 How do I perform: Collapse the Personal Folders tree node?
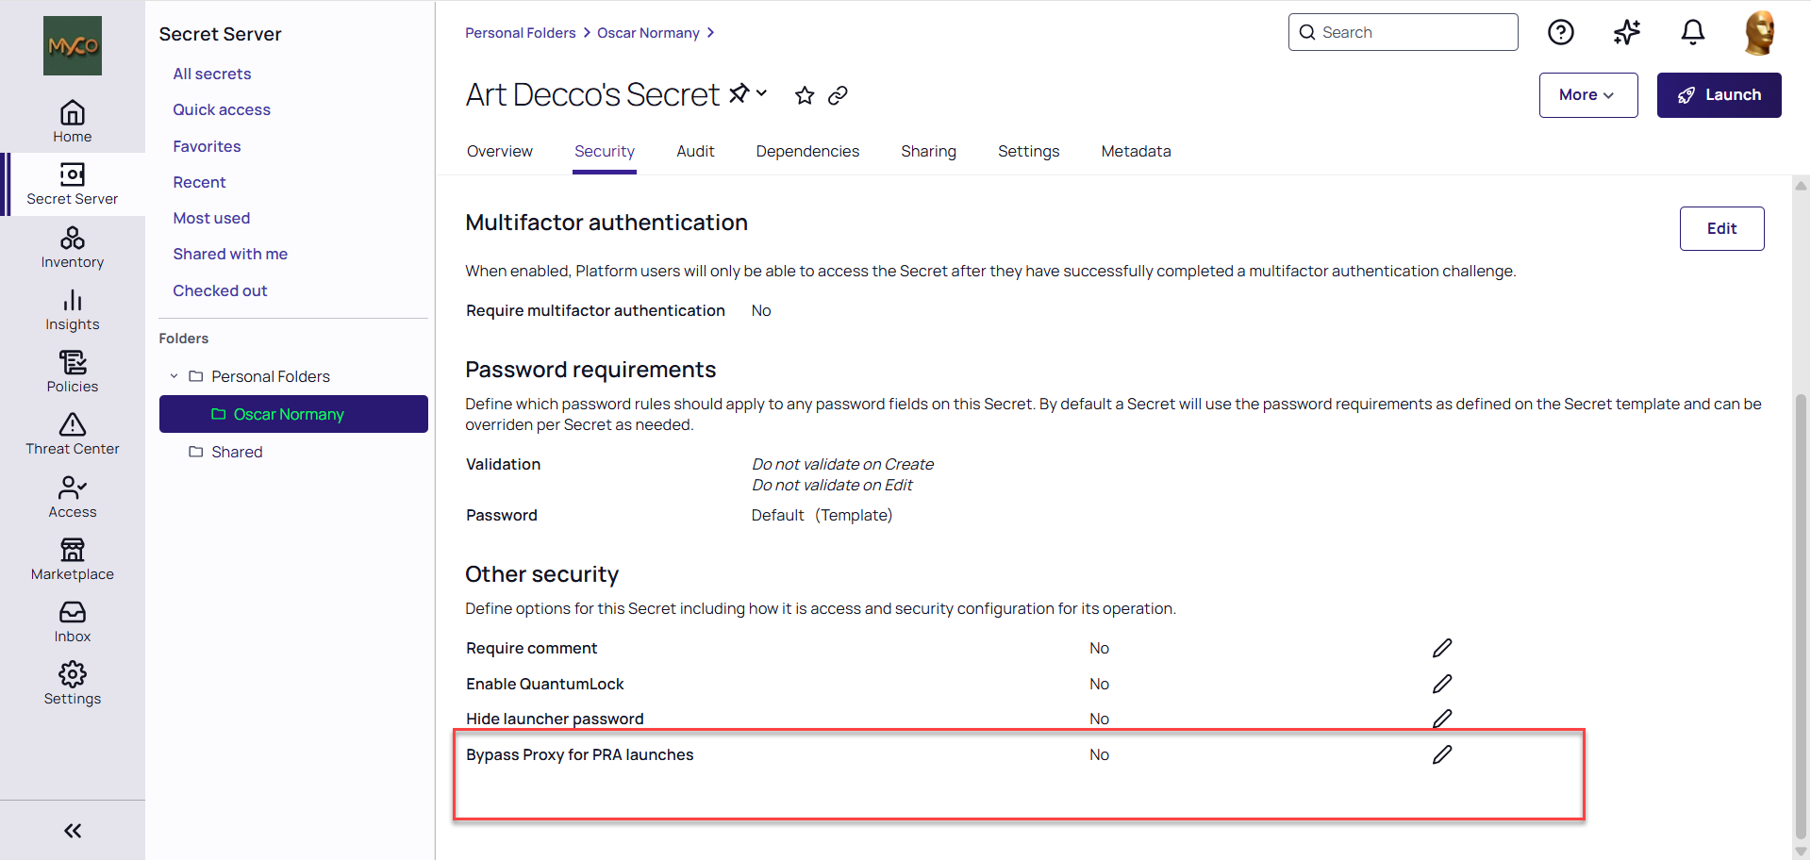pyautogui.click(x=174, y=376)
